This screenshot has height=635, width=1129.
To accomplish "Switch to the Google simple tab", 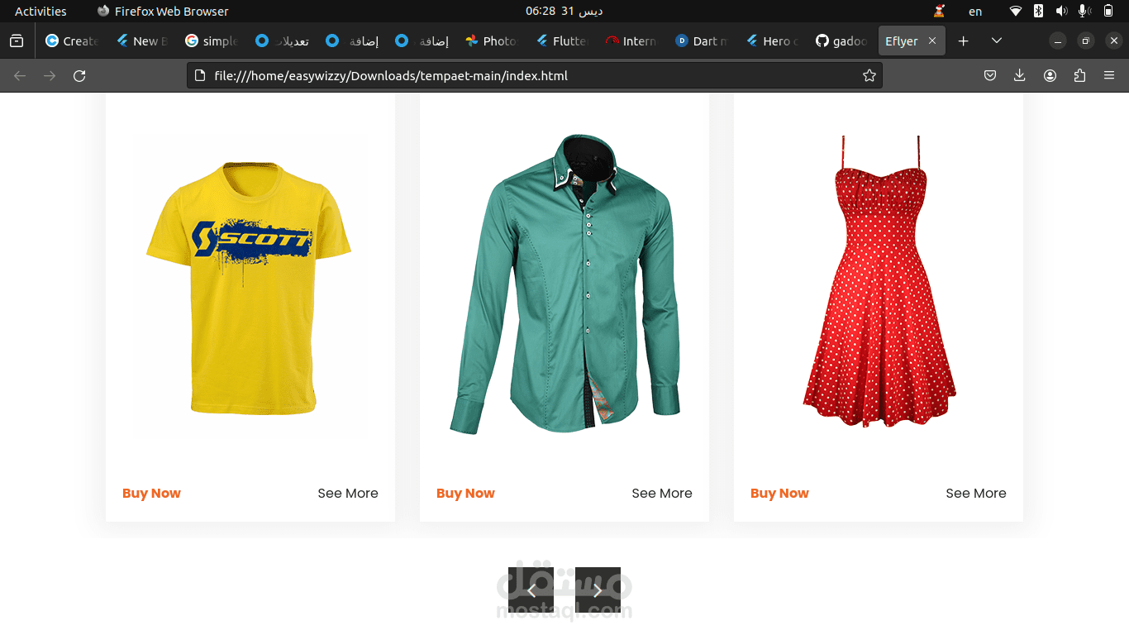I will (212, 41).
